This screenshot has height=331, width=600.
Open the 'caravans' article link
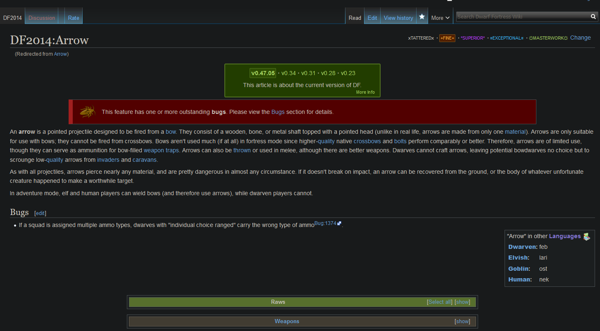point(145,160)
